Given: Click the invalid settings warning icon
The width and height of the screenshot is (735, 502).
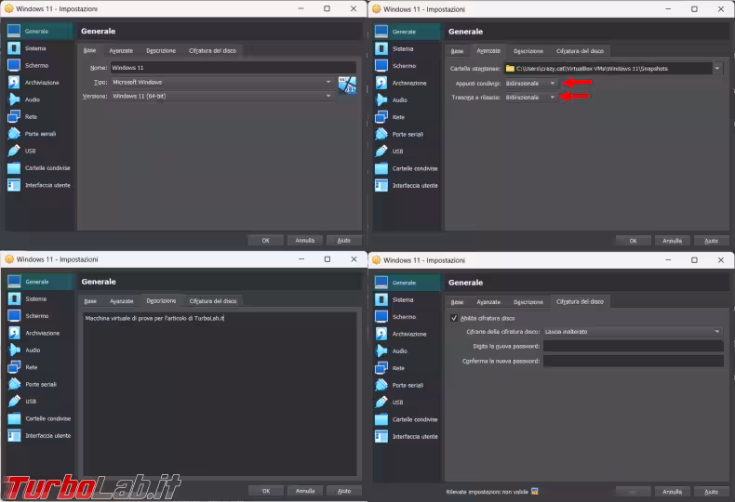Looking at the screenshot, I should point(535,492).
